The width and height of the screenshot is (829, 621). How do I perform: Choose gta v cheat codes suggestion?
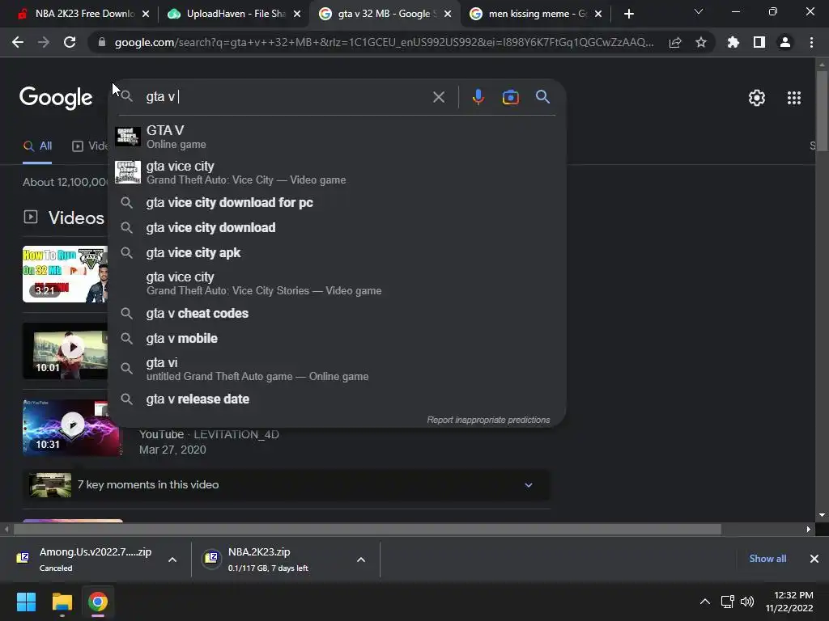(x=337, y=313)
